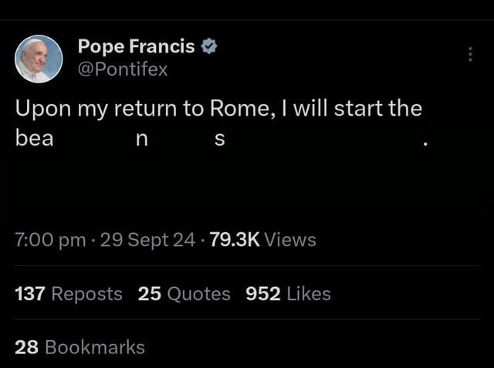Show the 137 Reposts list
Image resolution: width=494 pixels, height=368 pixels.
point(69,294)
